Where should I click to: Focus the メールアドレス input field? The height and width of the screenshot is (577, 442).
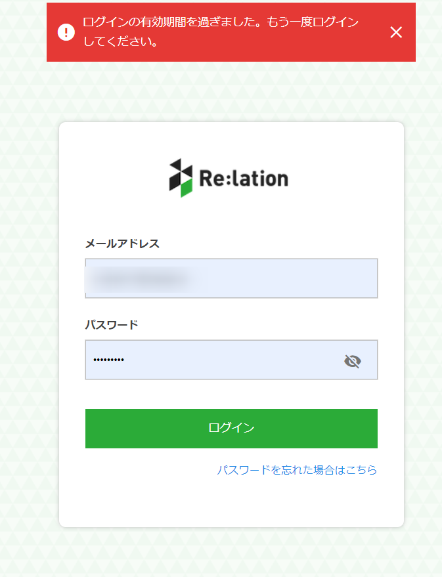click(231, 278)
